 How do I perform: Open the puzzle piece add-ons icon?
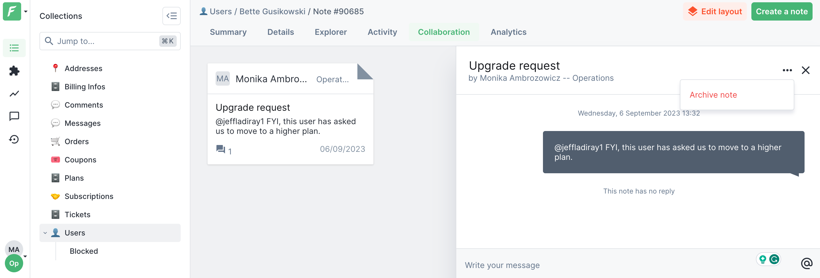(x=14, y=71)
